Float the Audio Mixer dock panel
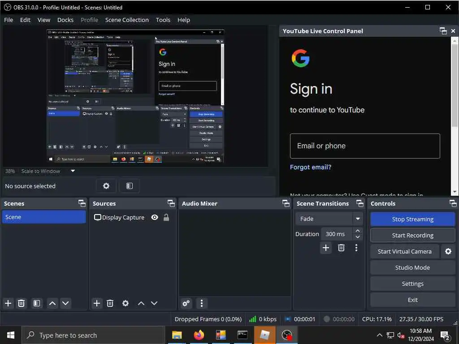The image size is (459, 344). [x=286, y=203]
